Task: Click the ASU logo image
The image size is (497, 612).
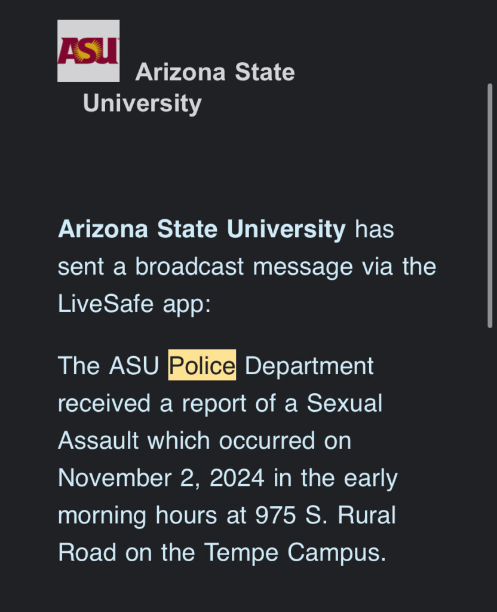Action: (88, 51)
